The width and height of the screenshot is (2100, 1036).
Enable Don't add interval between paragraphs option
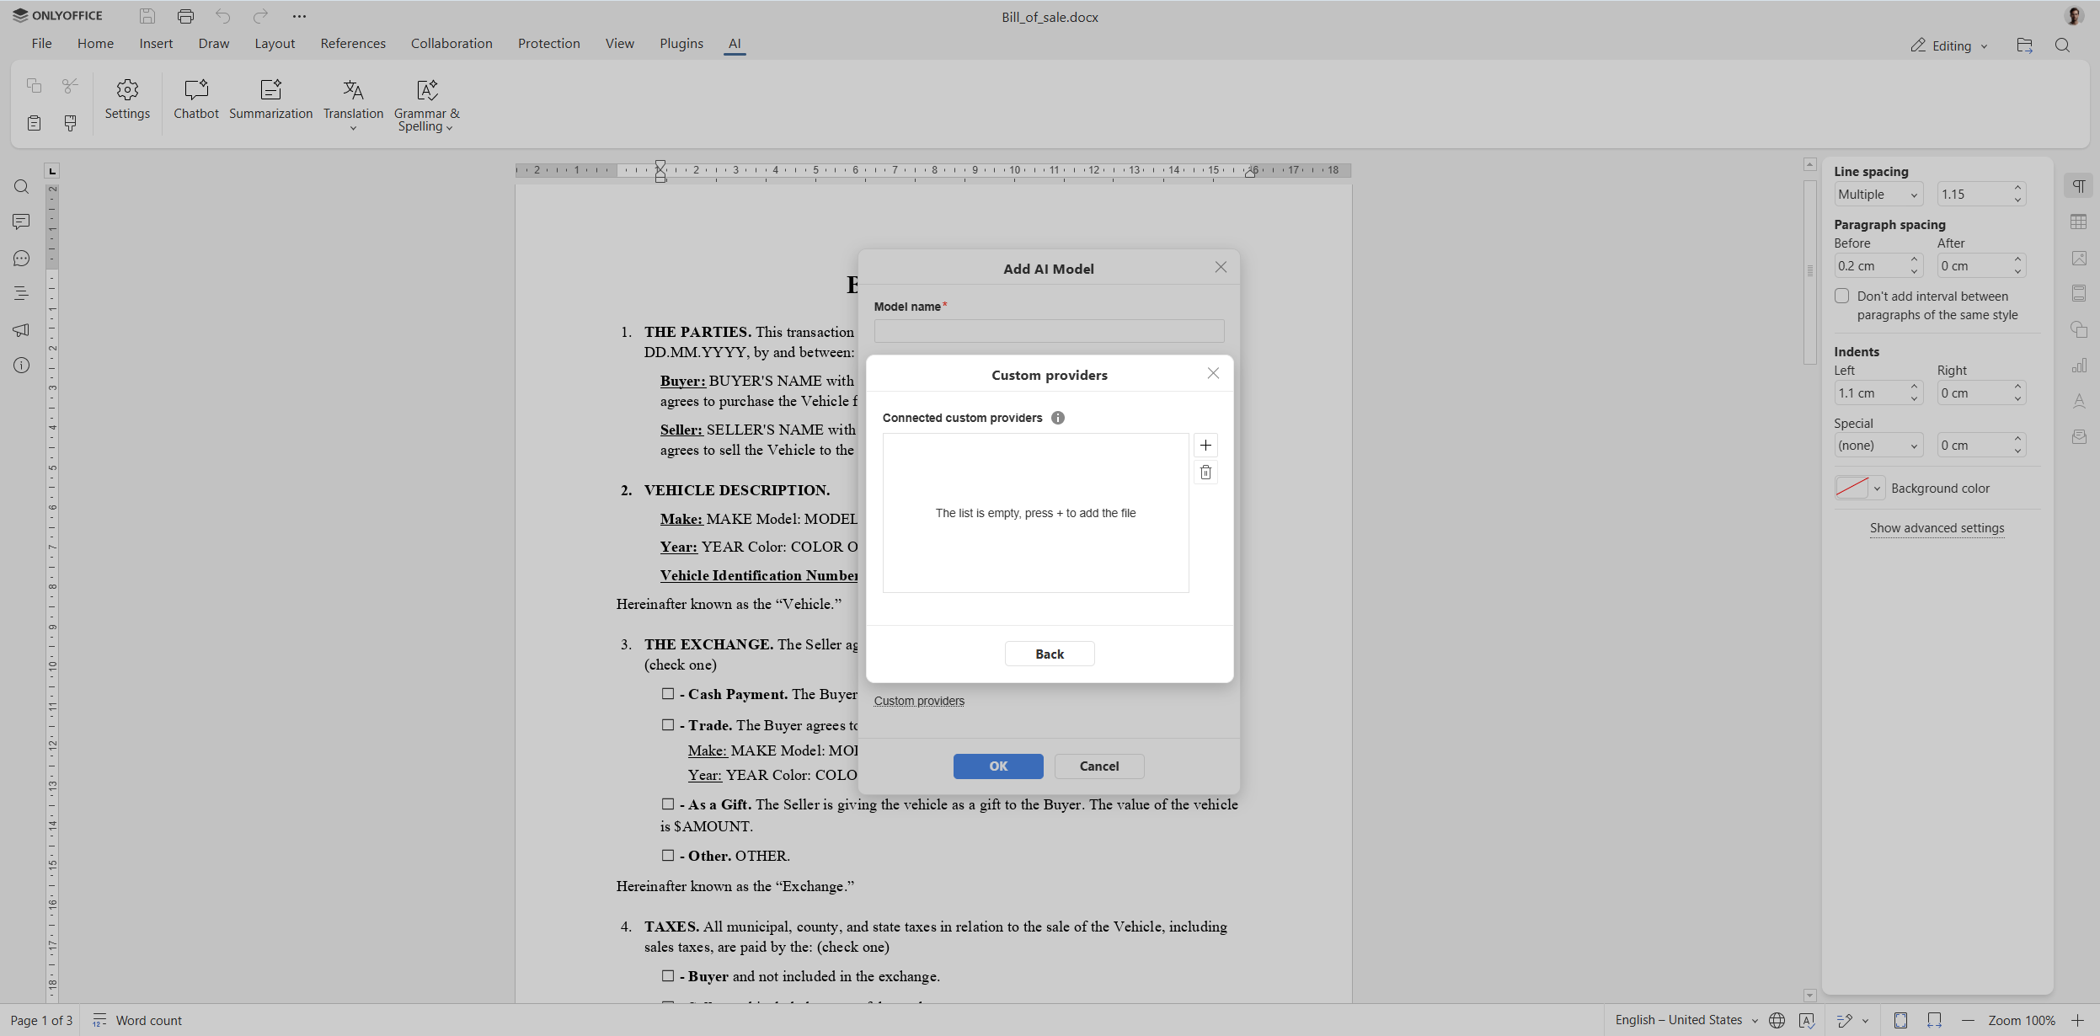tap(1842, 296)
